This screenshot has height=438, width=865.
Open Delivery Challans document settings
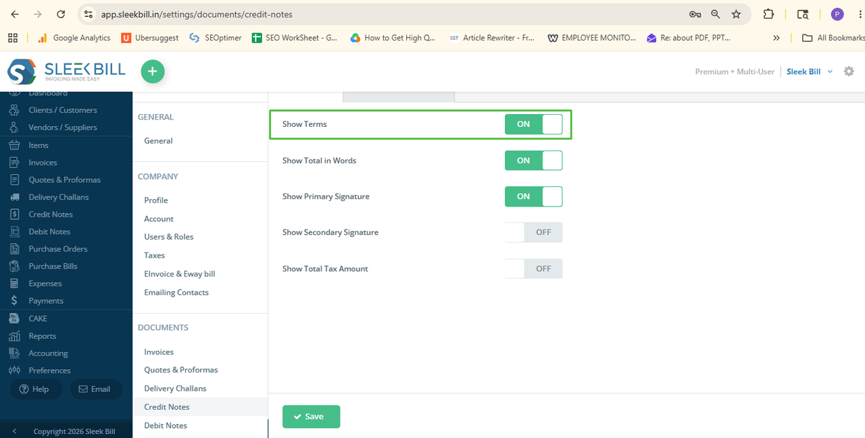click(176, 389)
